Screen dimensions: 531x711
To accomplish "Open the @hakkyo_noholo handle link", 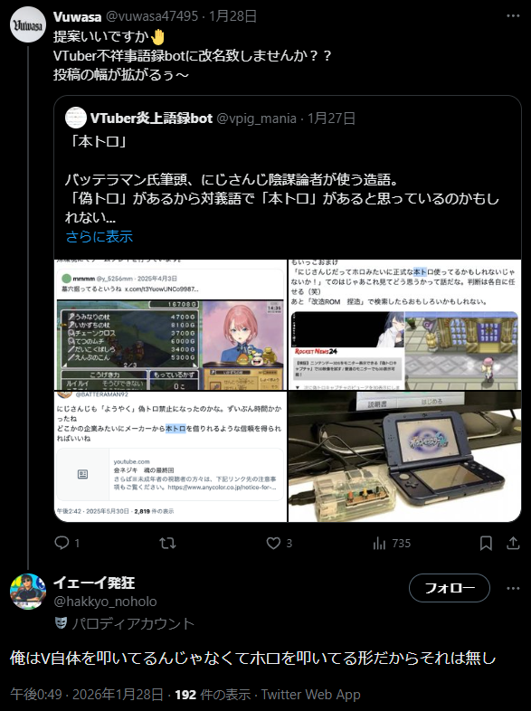I will (x=105, y=602).
